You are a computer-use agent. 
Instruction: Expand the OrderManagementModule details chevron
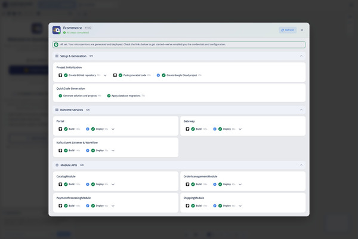pyautogui.click(x=240, y=185)
